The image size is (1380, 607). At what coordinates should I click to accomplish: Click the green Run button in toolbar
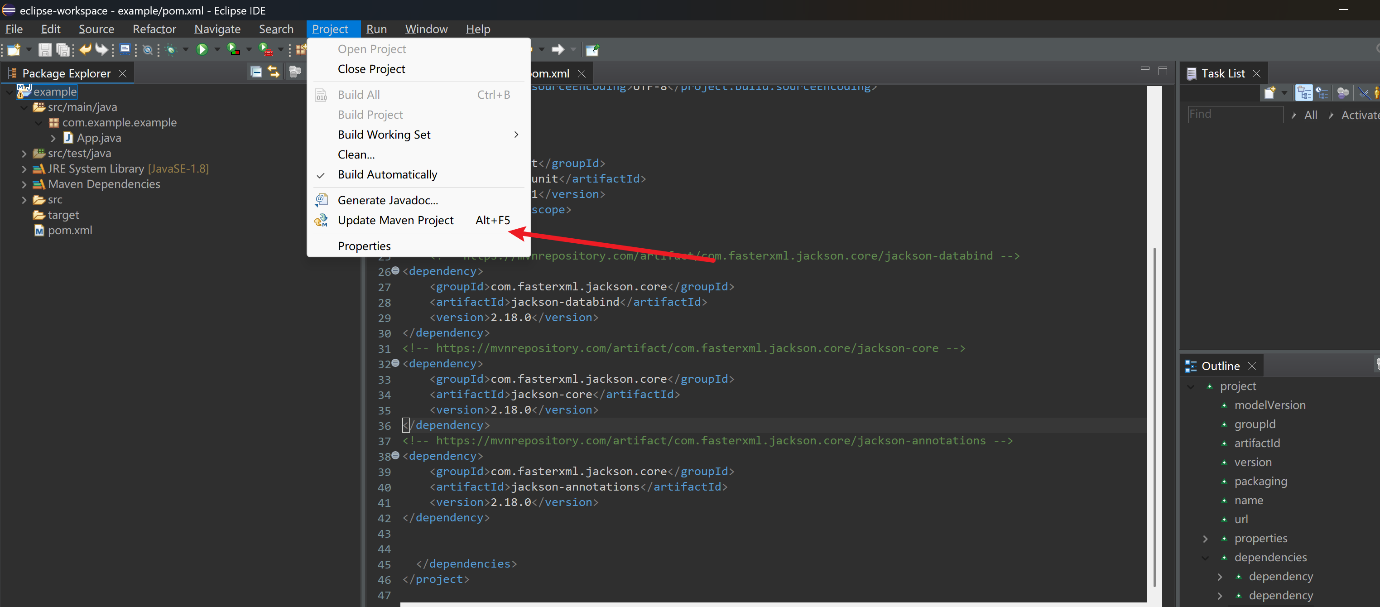click(x=202, y=50)
